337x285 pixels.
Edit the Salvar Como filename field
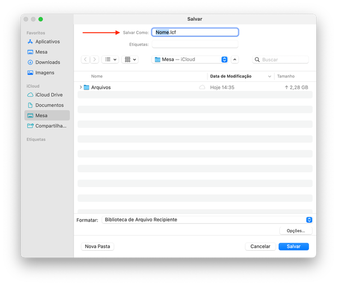(x=195, y=33)
